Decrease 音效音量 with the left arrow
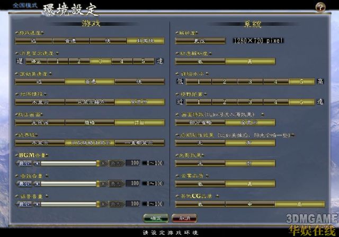Viewport: 339px width, 237px height. point(37,184)
